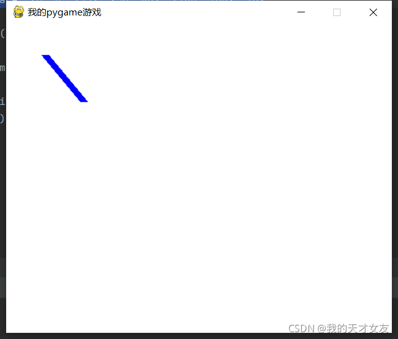This screenshot has height=339, width=398.
Task: Click the disabled maximize button
Action: (x=337, y=12)
